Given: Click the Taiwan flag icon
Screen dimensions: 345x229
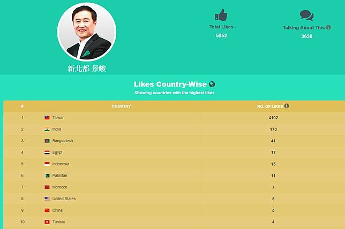Looking at the screenshot, I should coord(47,118).
